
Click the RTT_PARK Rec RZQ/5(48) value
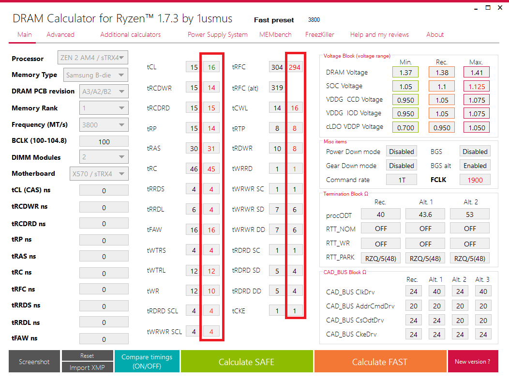381,258
